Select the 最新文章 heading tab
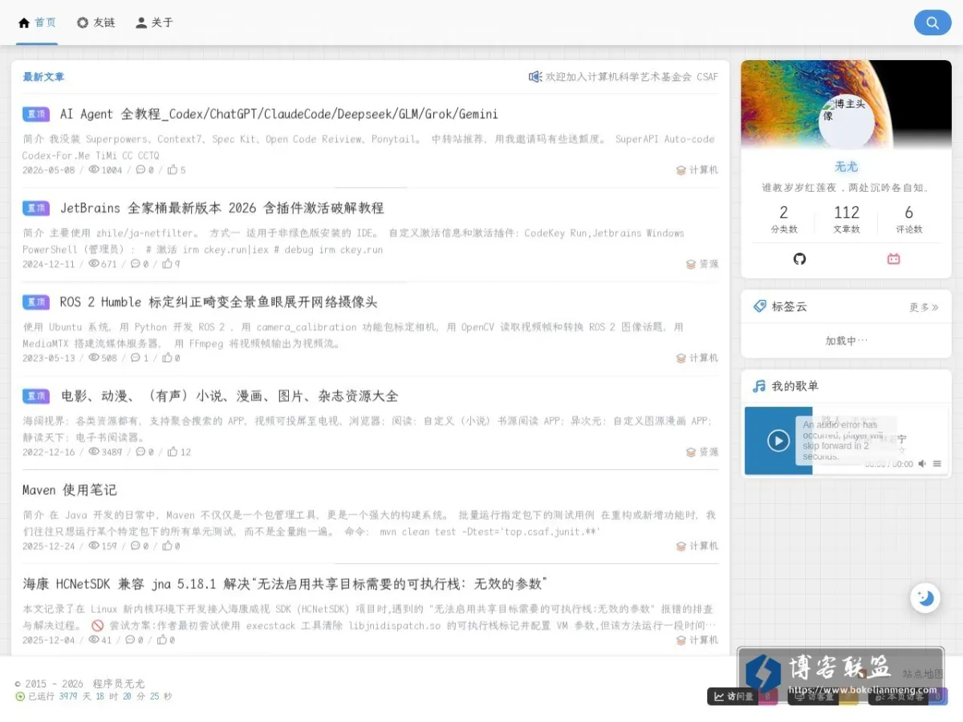Image resolution: width=963 pixels, height=722 pixels. point(43,77)
